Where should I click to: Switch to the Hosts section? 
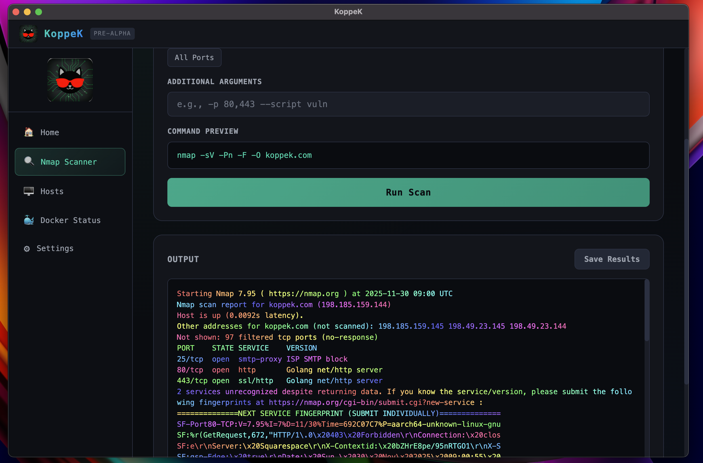pos(51,191)
